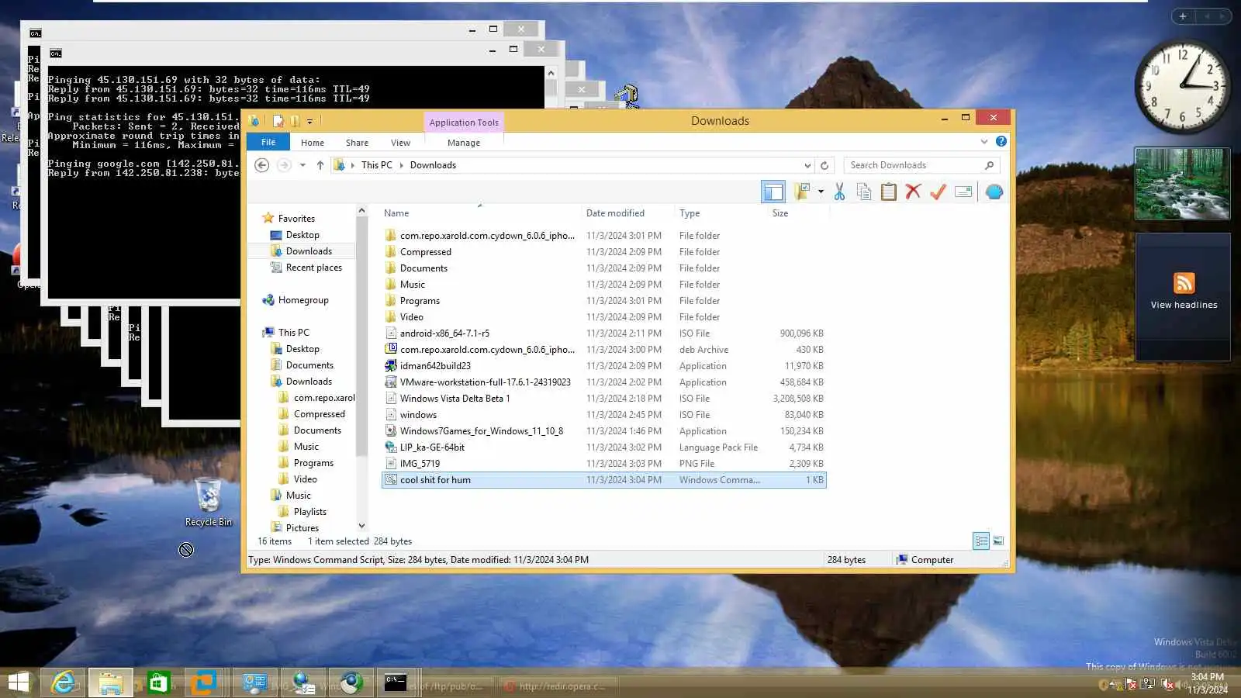Select Homegroup in the navigation pane

click(303, 300)
